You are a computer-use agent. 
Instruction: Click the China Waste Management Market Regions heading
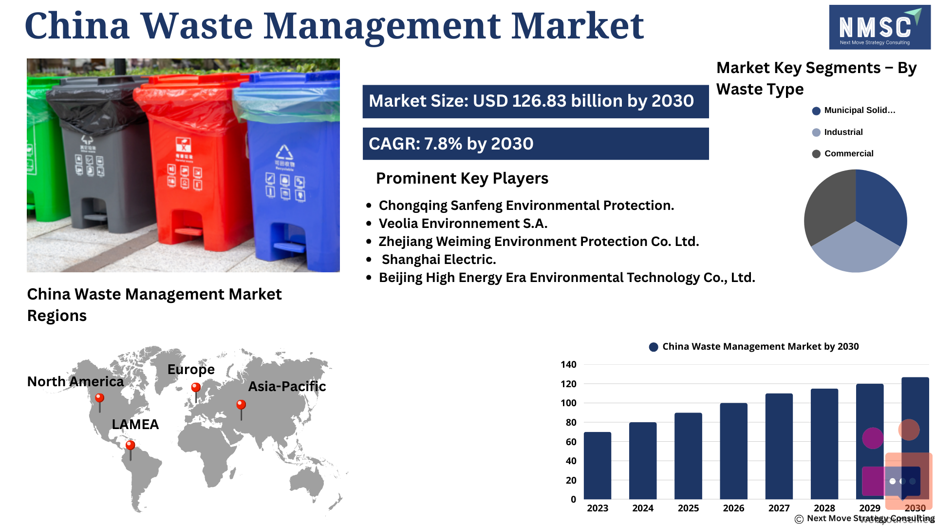[154, 305]
